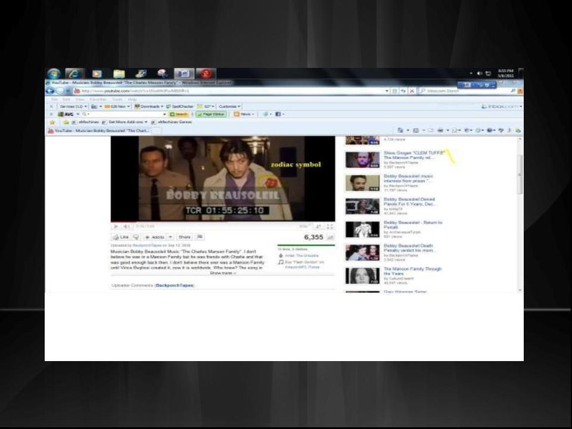This screenshot has height=429, width=572.
Task: Enter fullscreen mode on the video player
Action: click(329, 226)
